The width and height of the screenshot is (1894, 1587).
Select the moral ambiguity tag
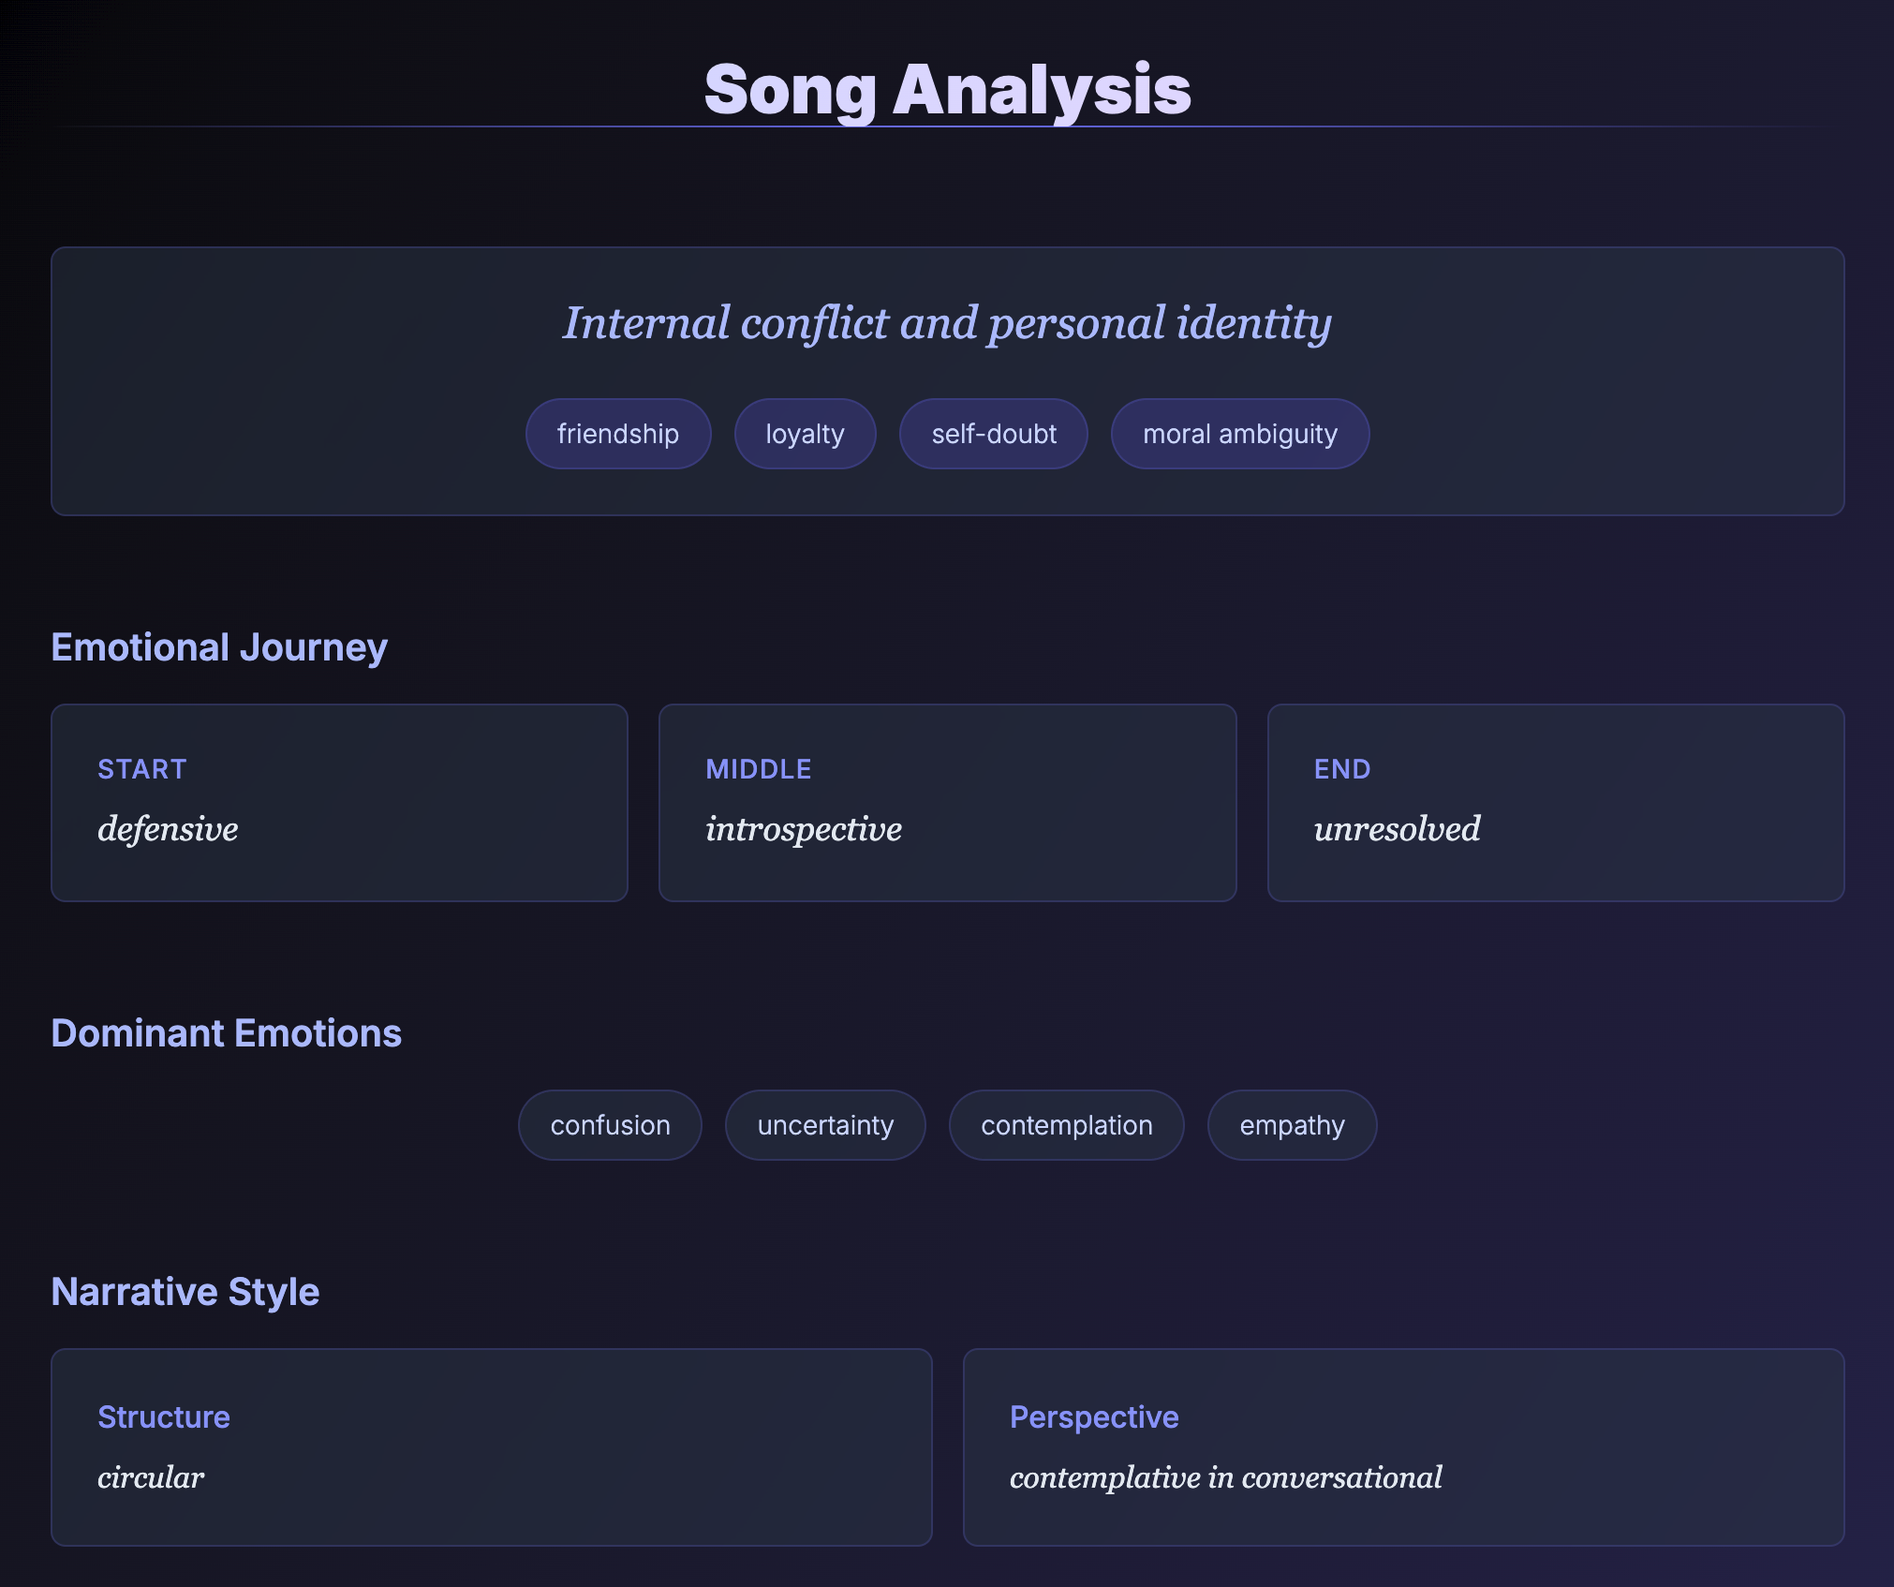[1239, 434]
